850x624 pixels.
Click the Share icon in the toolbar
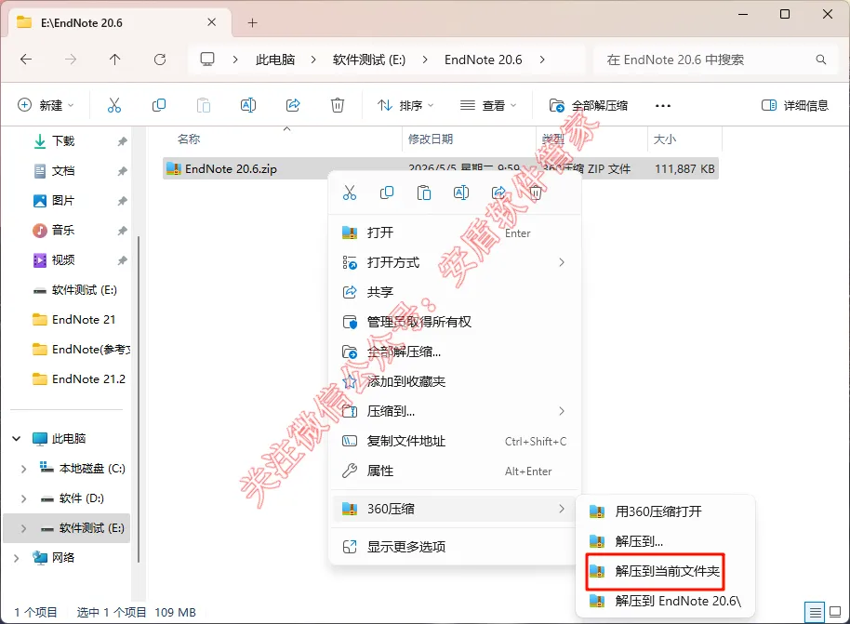(293, 105)
